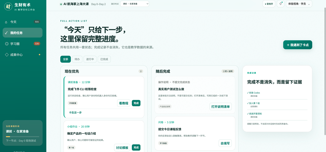Click the diamond notification icon in header
Image resolution: width=326 pixels, height=152 pixels.
(280, 4)
